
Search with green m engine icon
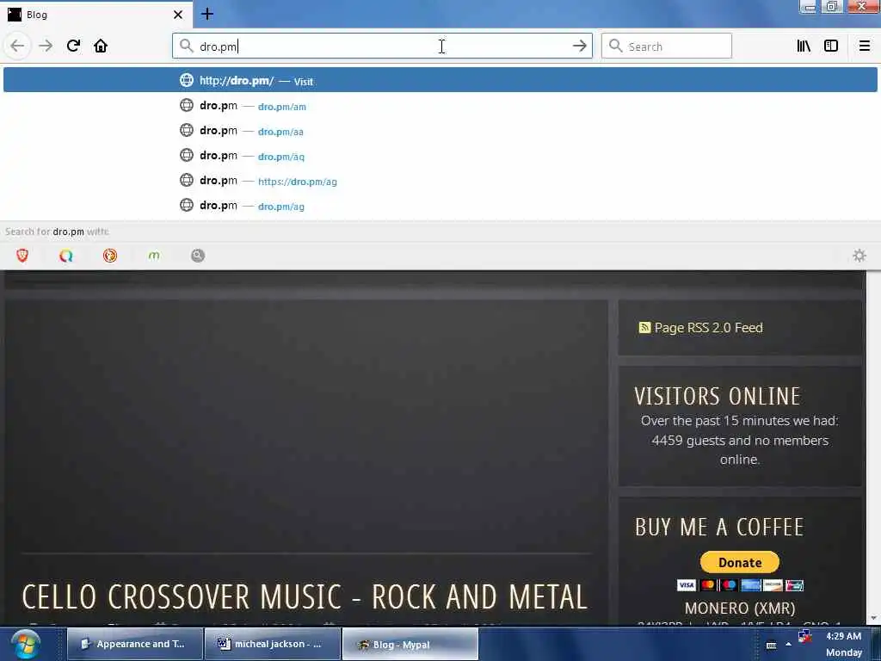coord(154,256)
